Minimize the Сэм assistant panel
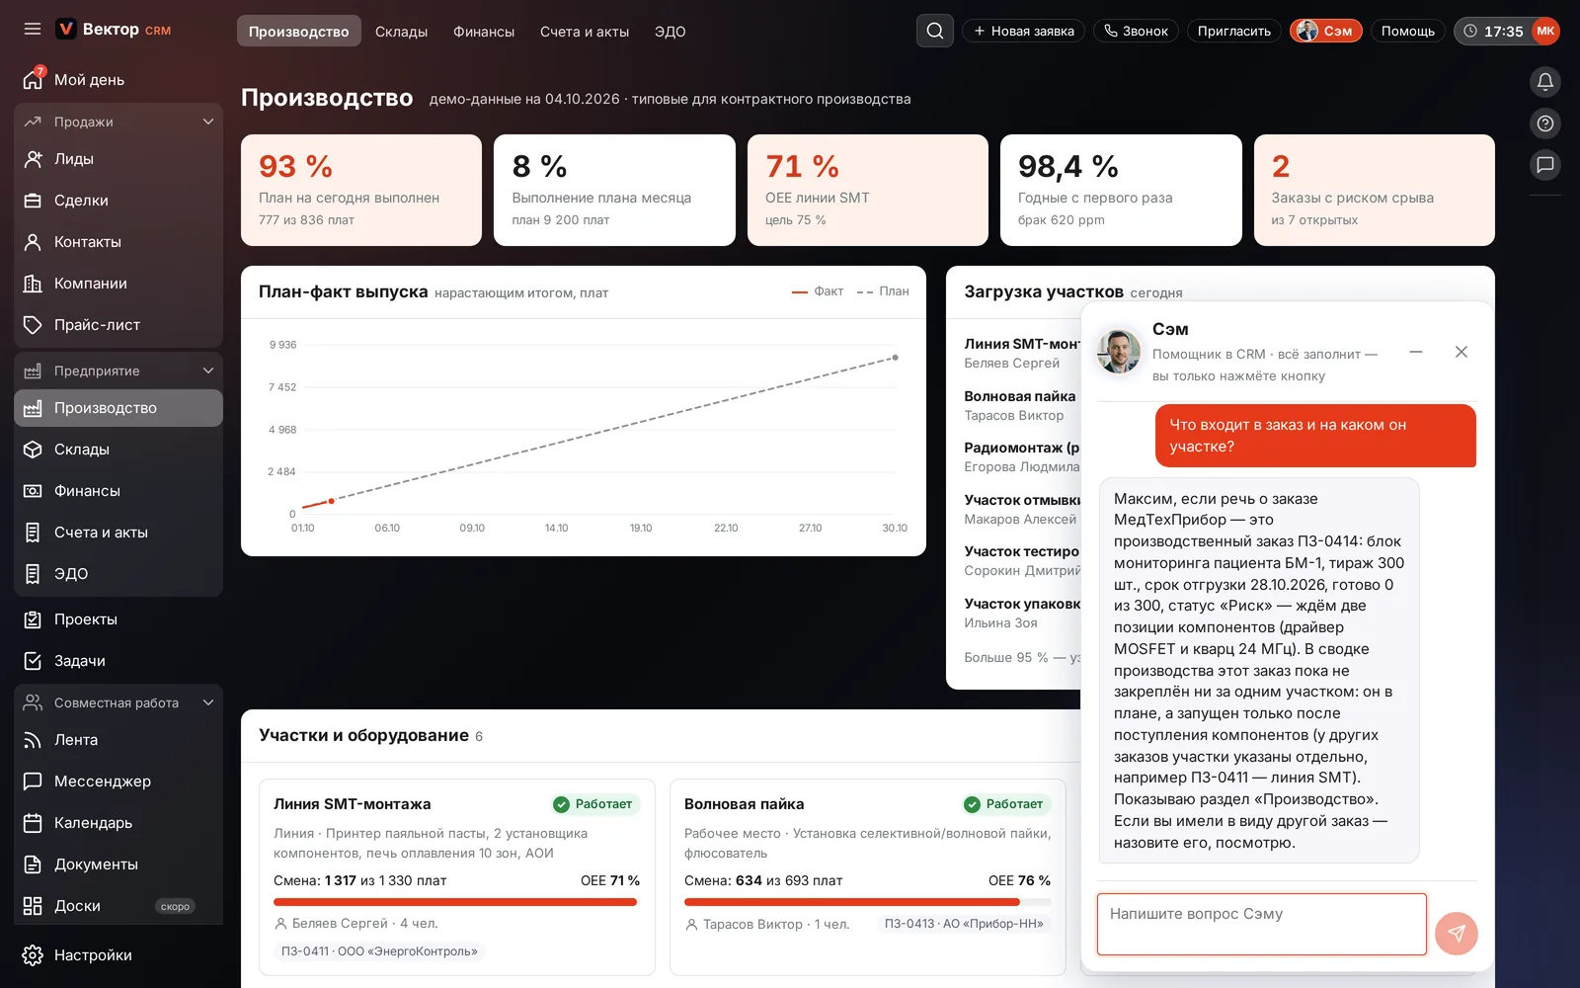The width and height of the screenshot is (1580, 988). (1416, 352)
